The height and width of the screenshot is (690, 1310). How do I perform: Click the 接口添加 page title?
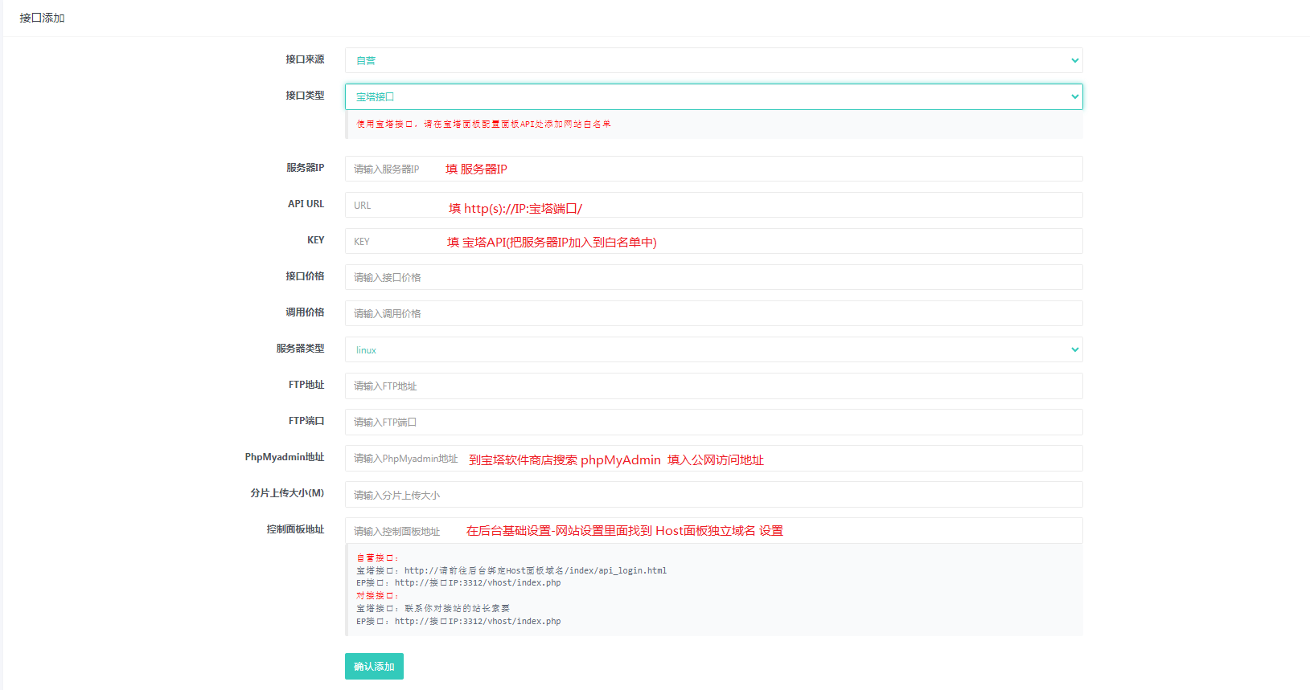click(x=42, y=18)
